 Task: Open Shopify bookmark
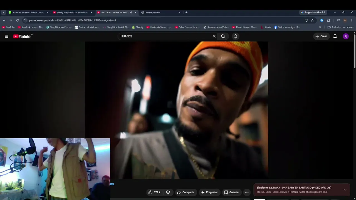[138, 27]
